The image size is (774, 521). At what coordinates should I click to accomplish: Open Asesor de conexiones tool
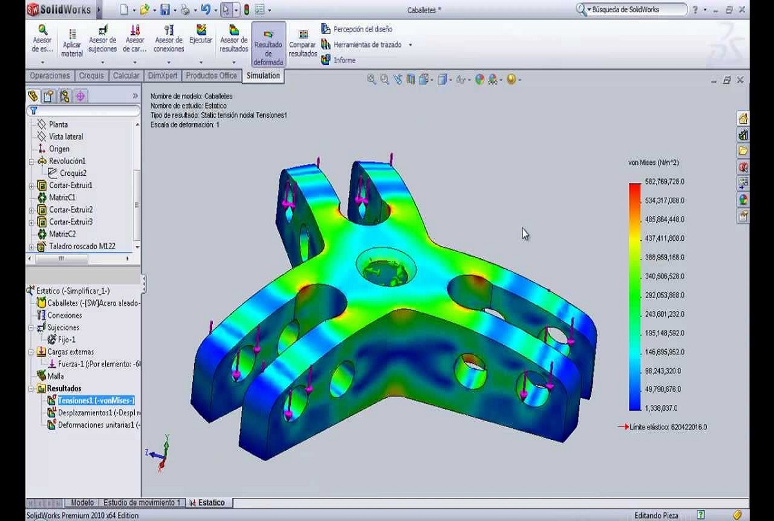169,39
